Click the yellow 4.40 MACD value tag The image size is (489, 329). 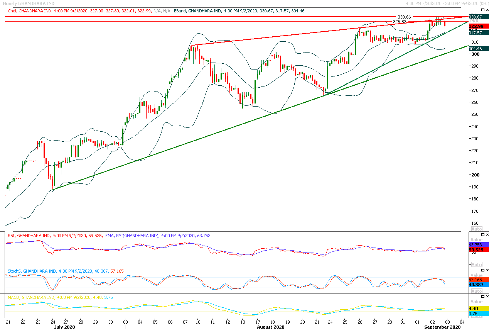[479, 309]
